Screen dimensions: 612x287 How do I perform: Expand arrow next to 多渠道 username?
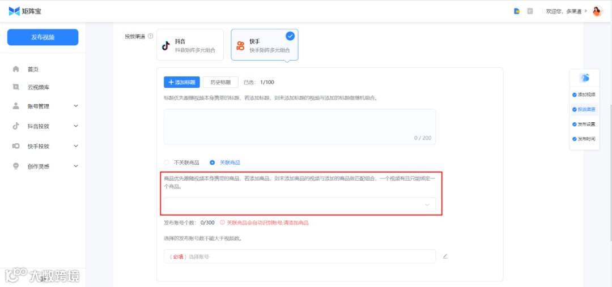(586, 11)
